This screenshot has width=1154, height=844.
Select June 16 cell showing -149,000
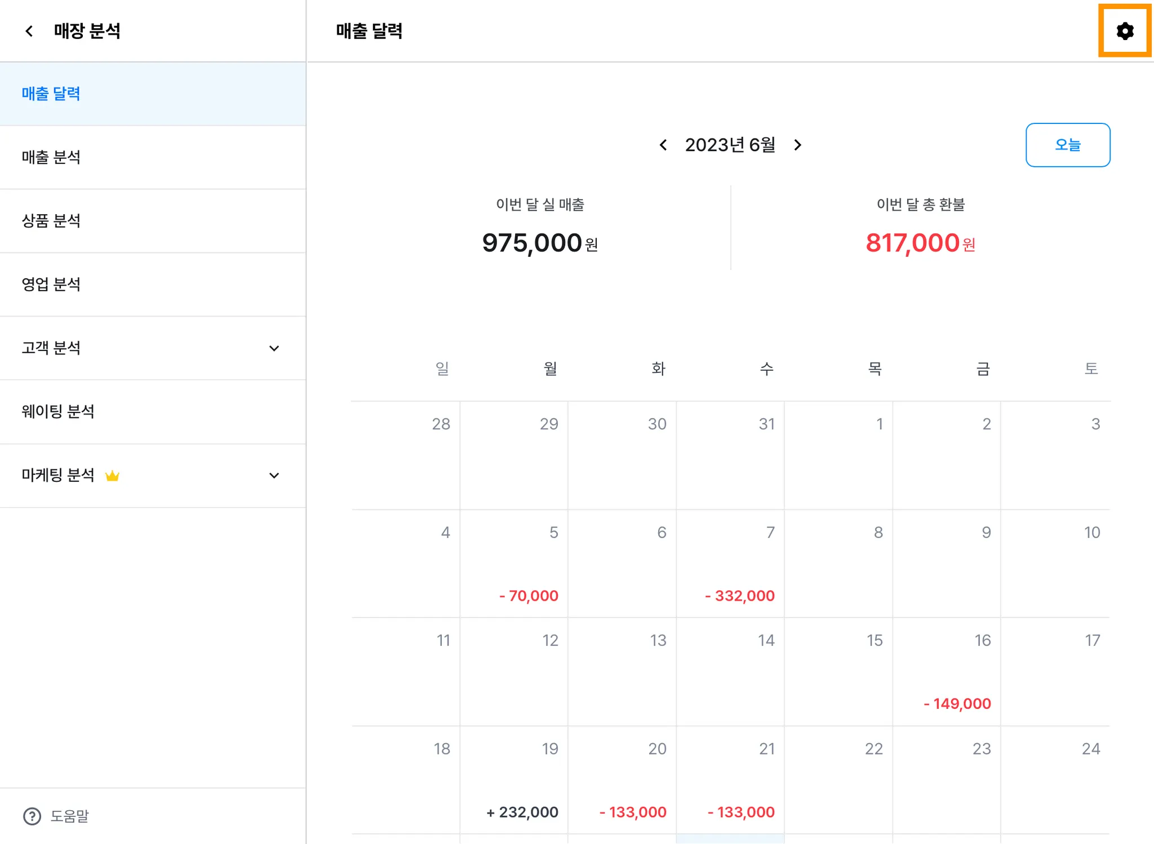(947, 672)
